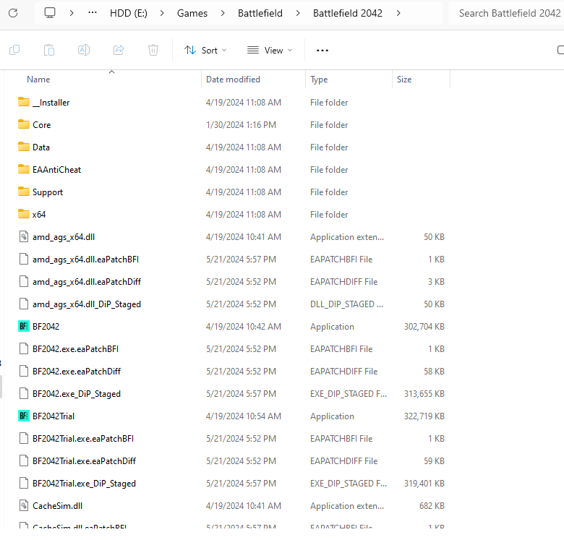This screenshot has height=540, width=564.
Task: Select BF2042Trial.exe_DiP_Staged file name
Action: pyautogui.click(x=84, y=483)
